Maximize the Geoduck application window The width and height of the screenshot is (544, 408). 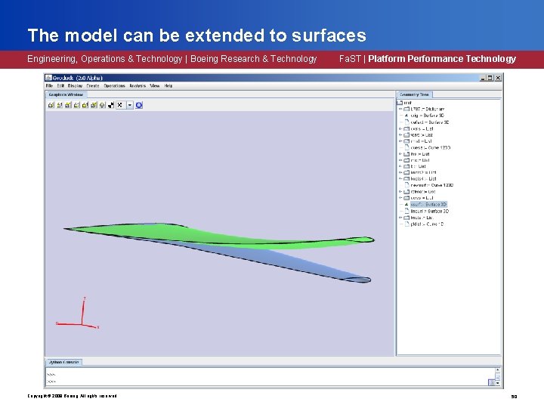coord(490,78)
